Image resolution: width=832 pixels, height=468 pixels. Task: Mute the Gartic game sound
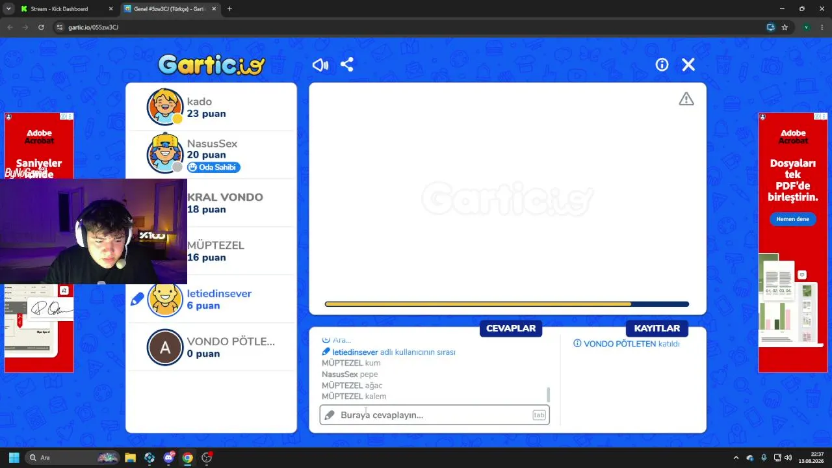click(320, 65)
